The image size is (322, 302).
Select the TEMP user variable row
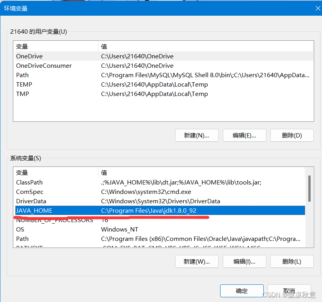click(164, 84)
